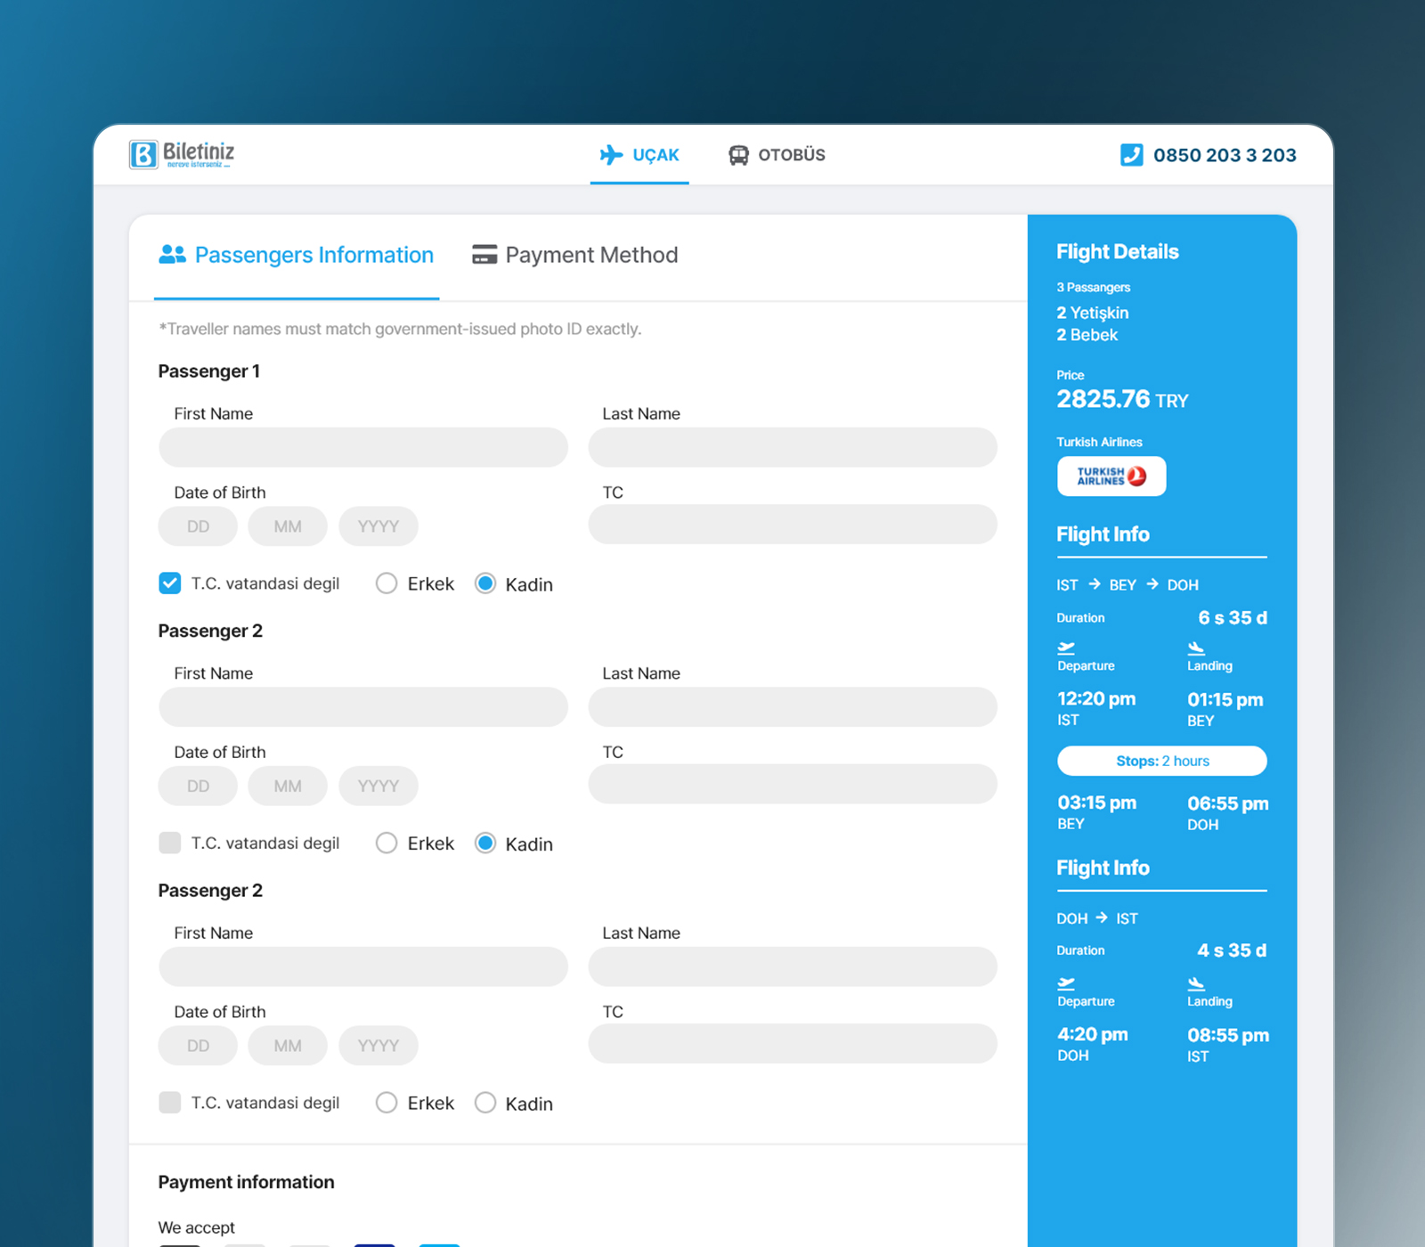The height and width of the screenshot is (1247, 1425).
Task: Click third passenger MM field
Action: pyautogui.click(x=288, y=1046)
